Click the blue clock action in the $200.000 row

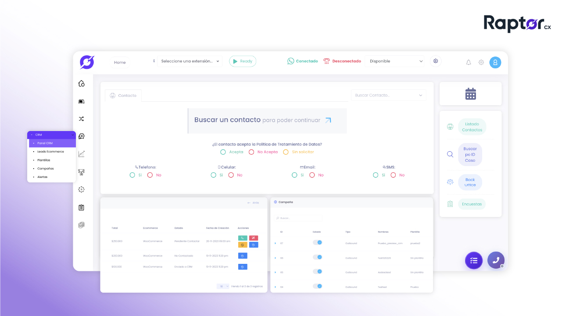coord(243,256)
